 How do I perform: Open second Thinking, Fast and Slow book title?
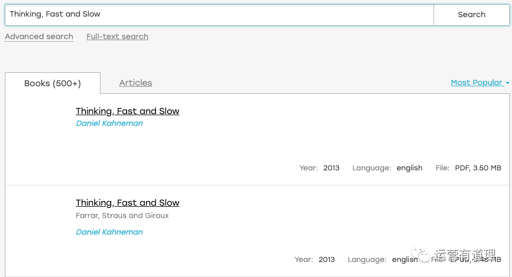click(x=127, y=203)
